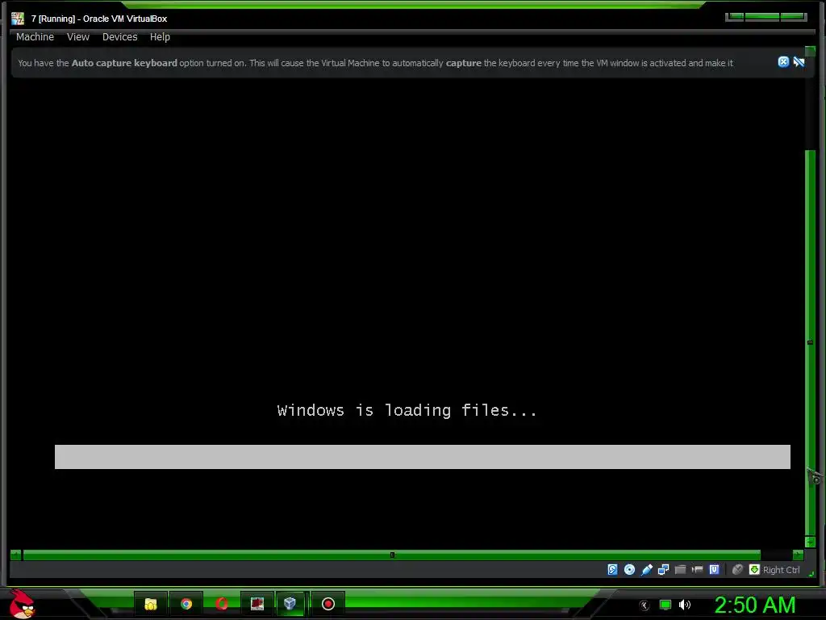Image resolution: width=826 pixels, height=620 pixels.
Task: Open the red picture app taskbar icon
Action: coord(257,604)
